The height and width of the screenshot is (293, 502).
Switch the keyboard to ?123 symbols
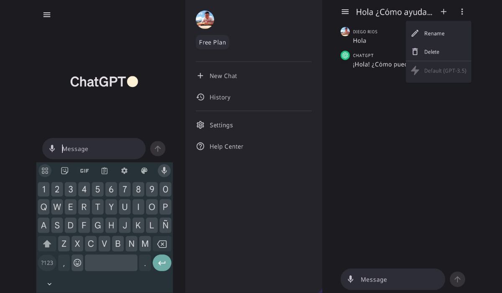point(47,263)
